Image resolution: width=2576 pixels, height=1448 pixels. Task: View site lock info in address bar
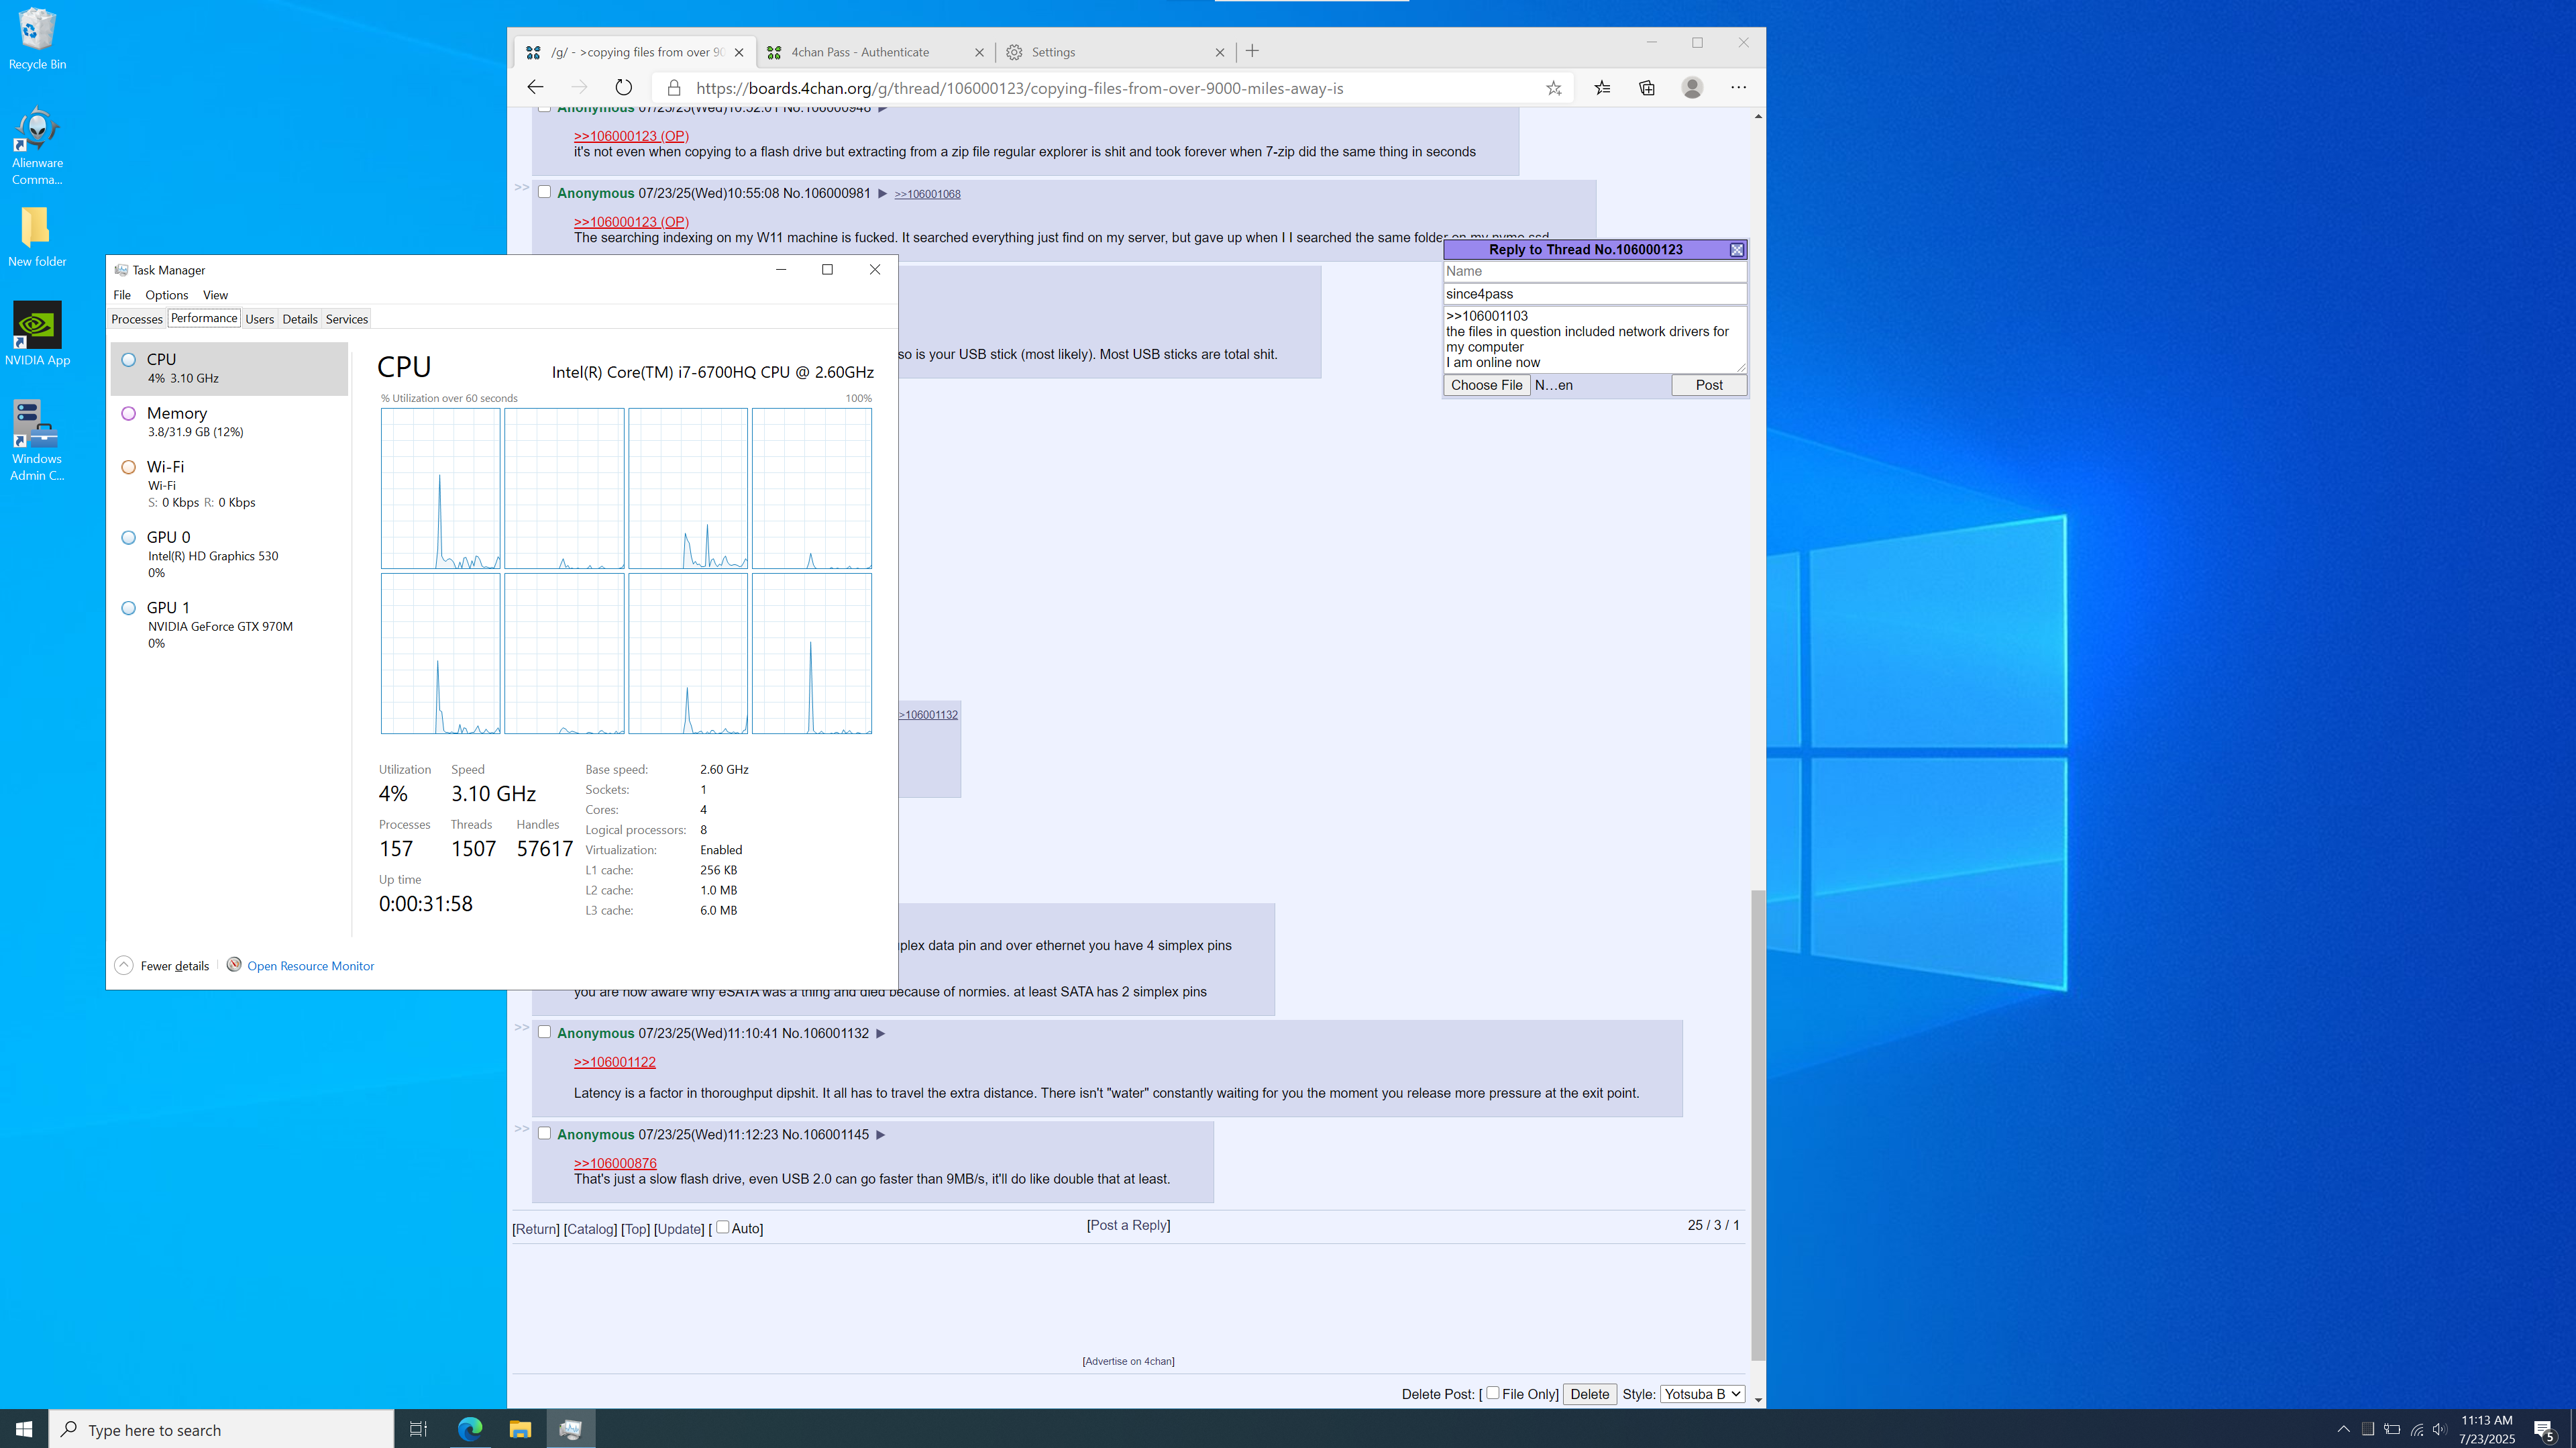(x=674, y=88)
